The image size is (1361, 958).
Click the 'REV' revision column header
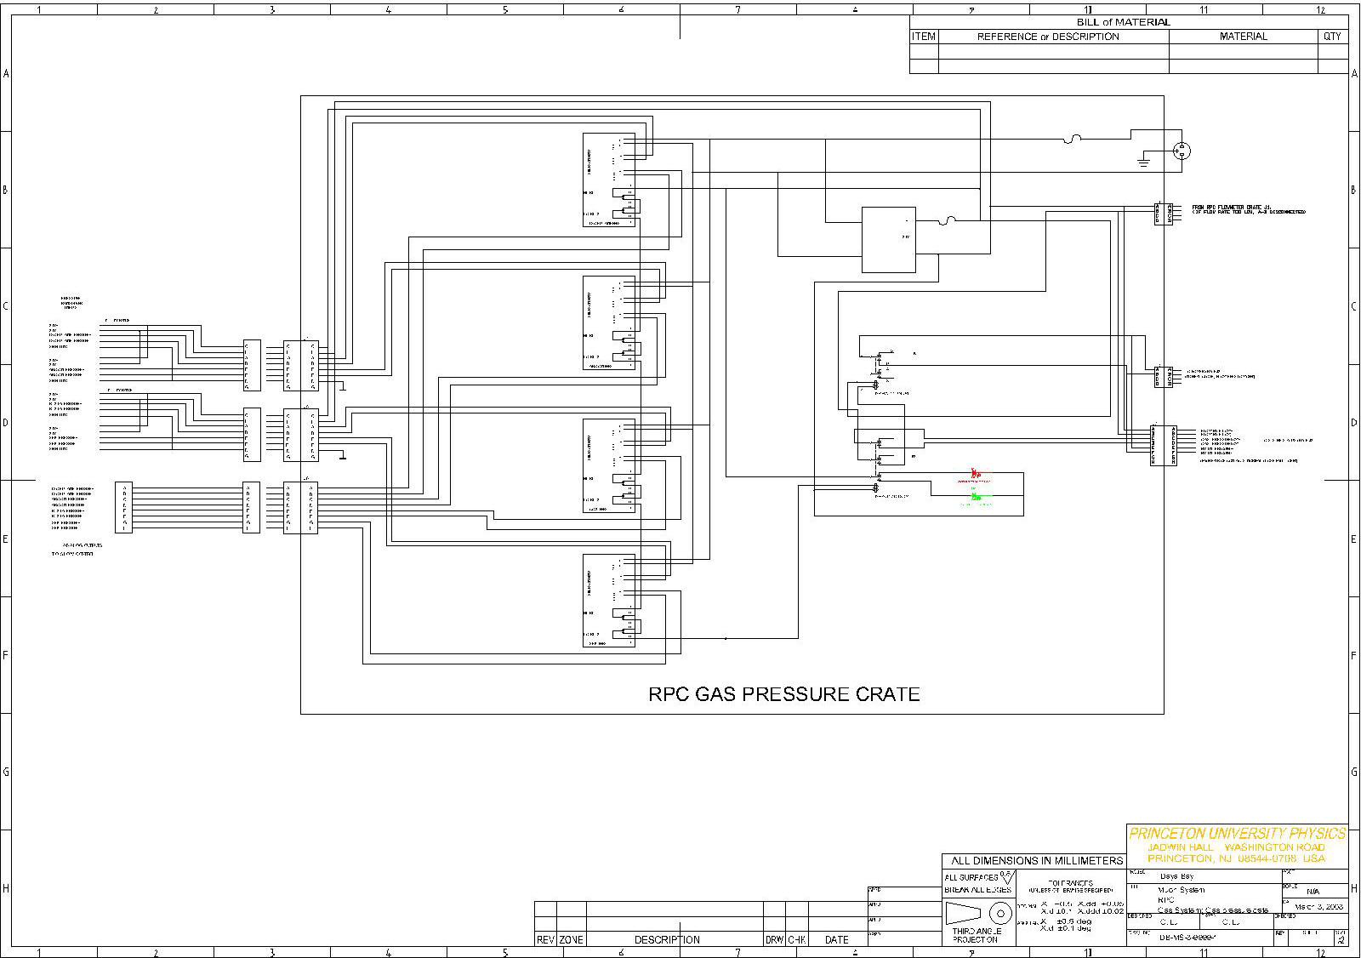(545, 940)
